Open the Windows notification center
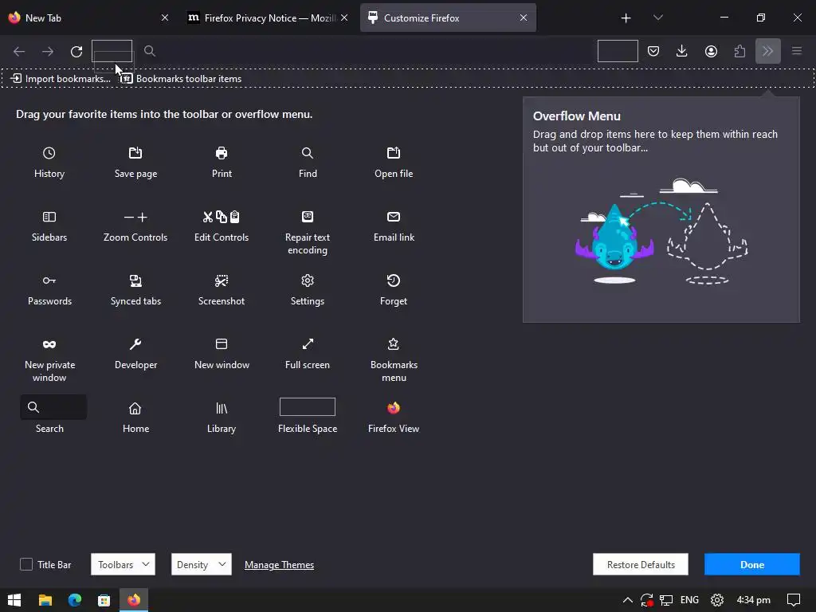This screenshot has height=612, width=816. click(793, 600)
